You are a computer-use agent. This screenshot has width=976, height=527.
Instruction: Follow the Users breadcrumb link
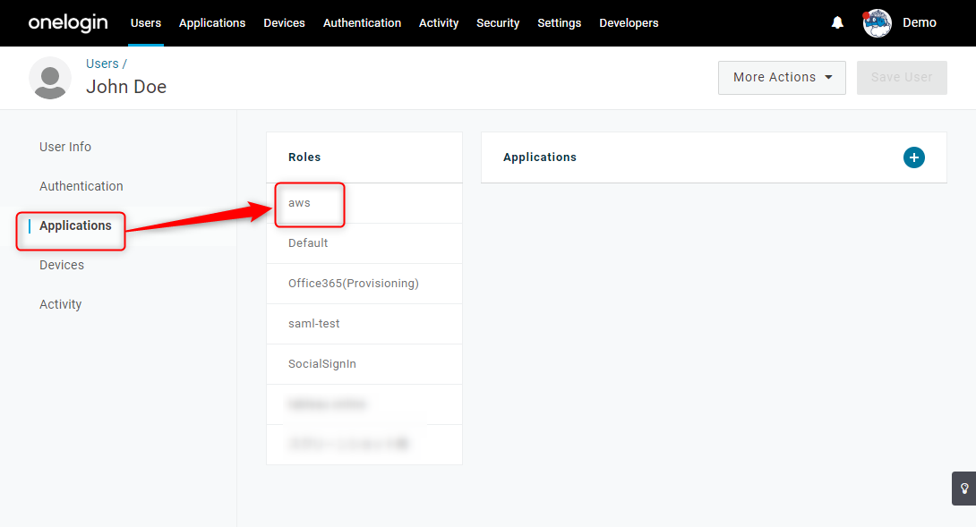(102, 64)
